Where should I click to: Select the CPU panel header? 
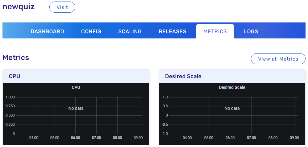[x=15, y=76]
